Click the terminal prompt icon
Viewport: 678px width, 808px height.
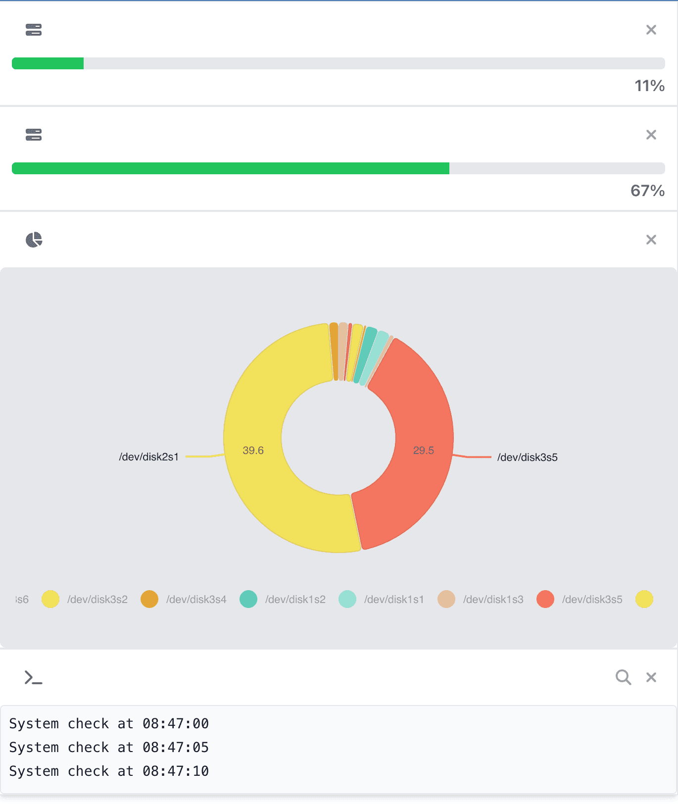click(34, 677)
